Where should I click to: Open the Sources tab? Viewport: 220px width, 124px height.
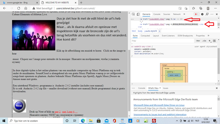click(x=167, y=14)
